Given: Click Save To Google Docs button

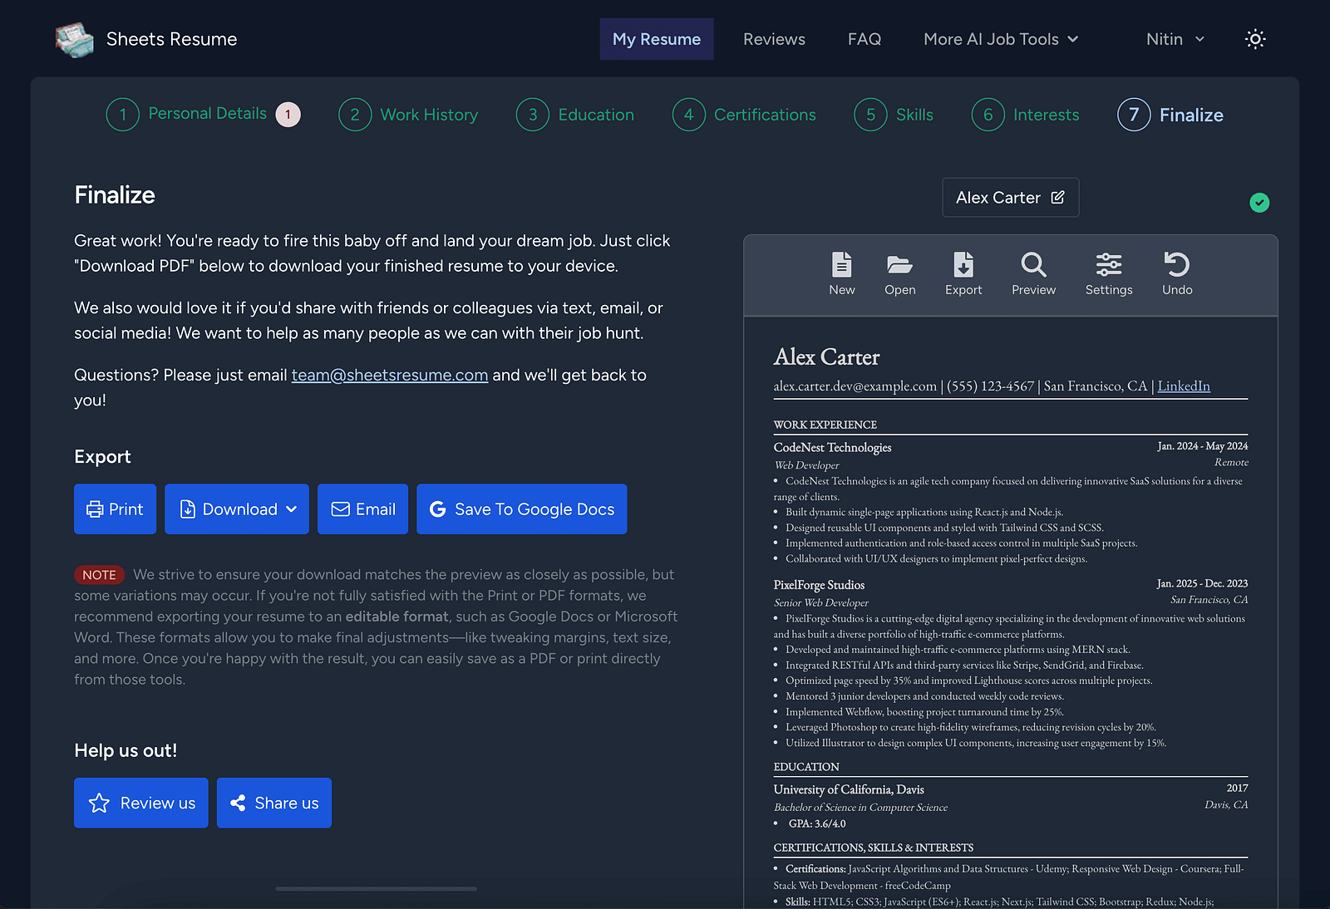Looking at the screenshot, I should click(522, 509).
